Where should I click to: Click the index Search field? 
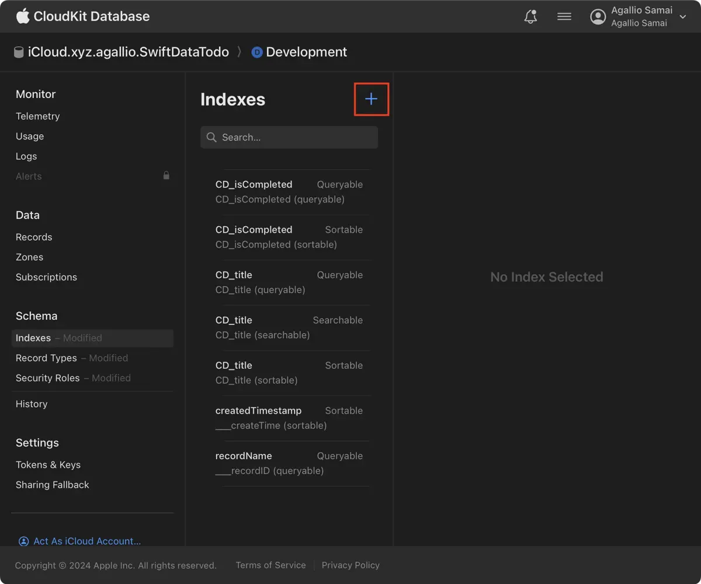click(289, 138)
